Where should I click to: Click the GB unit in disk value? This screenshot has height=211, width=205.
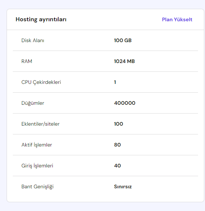point(128,40)
